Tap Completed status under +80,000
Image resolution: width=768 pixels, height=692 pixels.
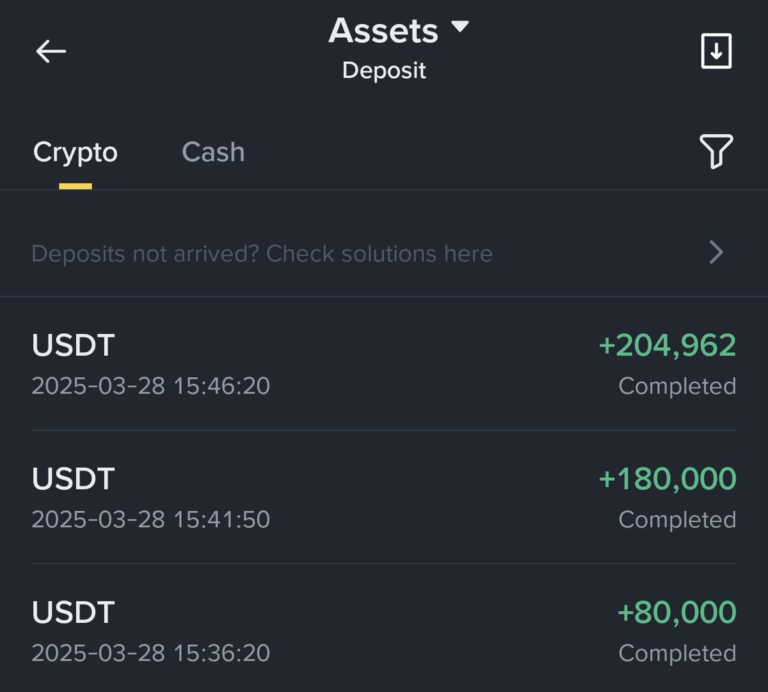tap(677, 654)
